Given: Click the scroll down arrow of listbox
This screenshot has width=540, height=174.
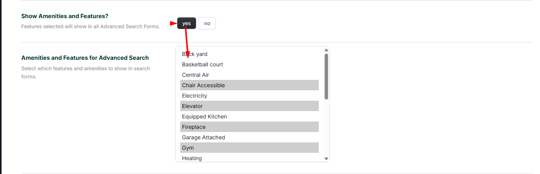Looking at the screenshot, I should 326,159.
